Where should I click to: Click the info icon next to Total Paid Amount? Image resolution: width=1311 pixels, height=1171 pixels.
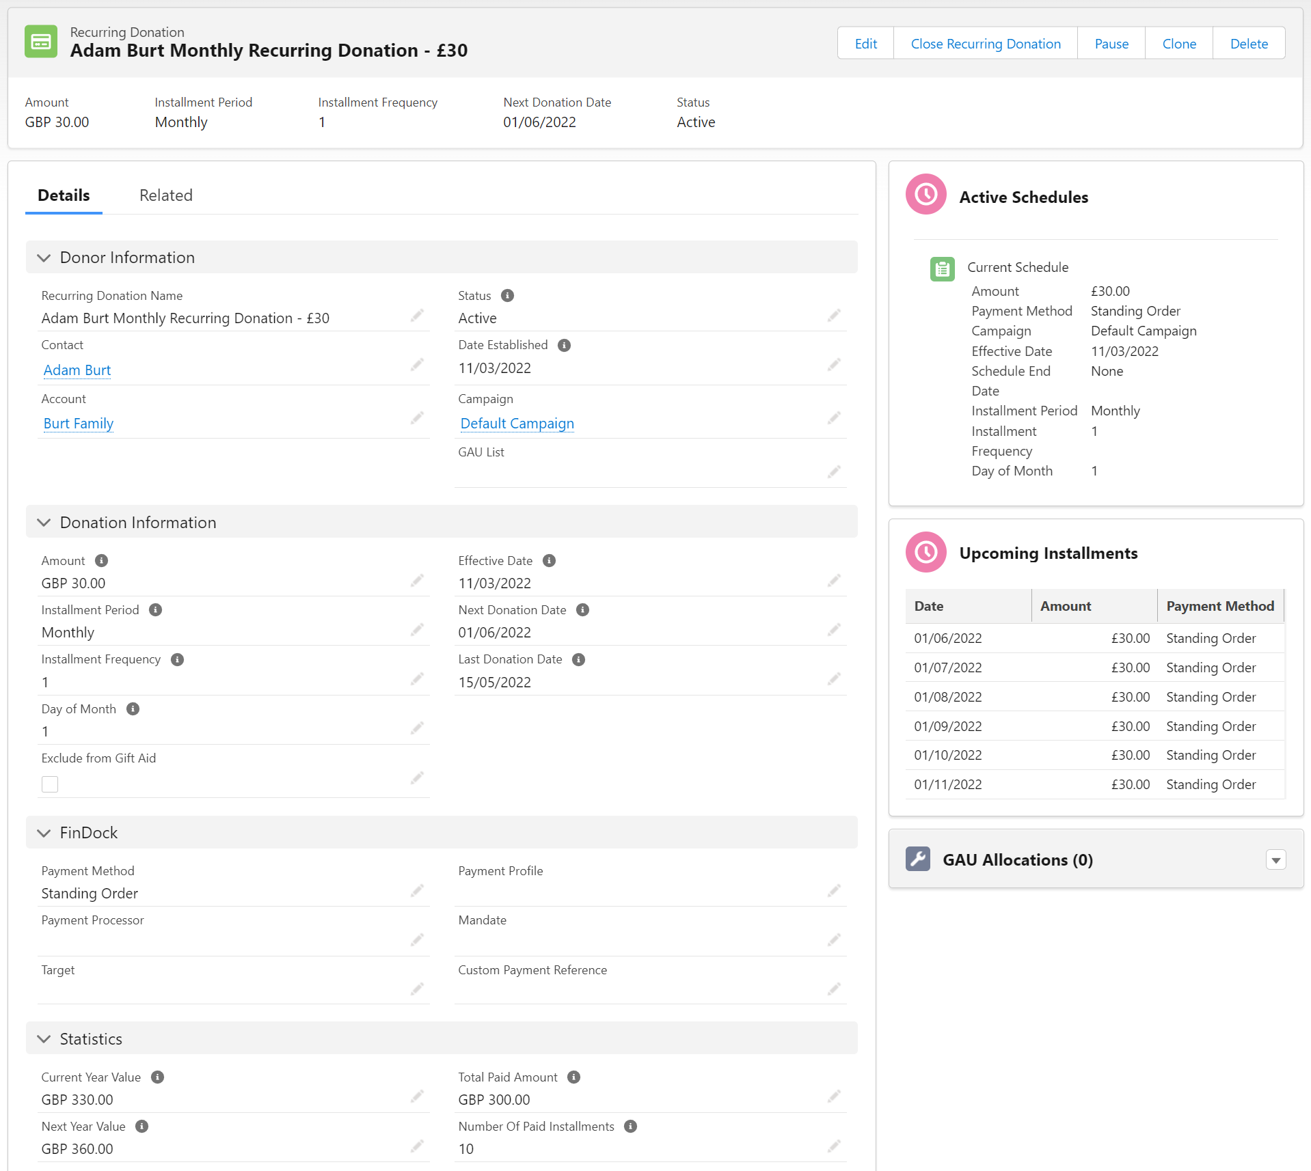pos(573,1077)
